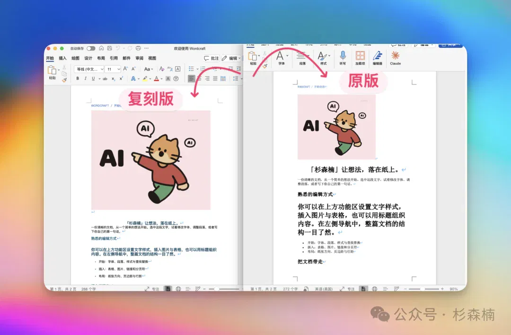Click the 粘贴 paste icon in original Word window
This screenshot has width=511, height=335.
pyautogui.click(x=253, y=56)
